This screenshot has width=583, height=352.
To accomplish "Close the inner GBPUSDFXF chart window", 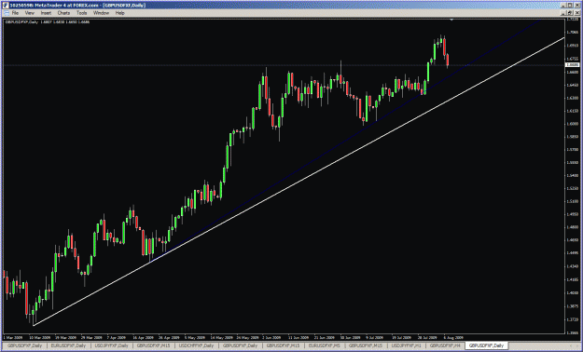I will 577,13.
